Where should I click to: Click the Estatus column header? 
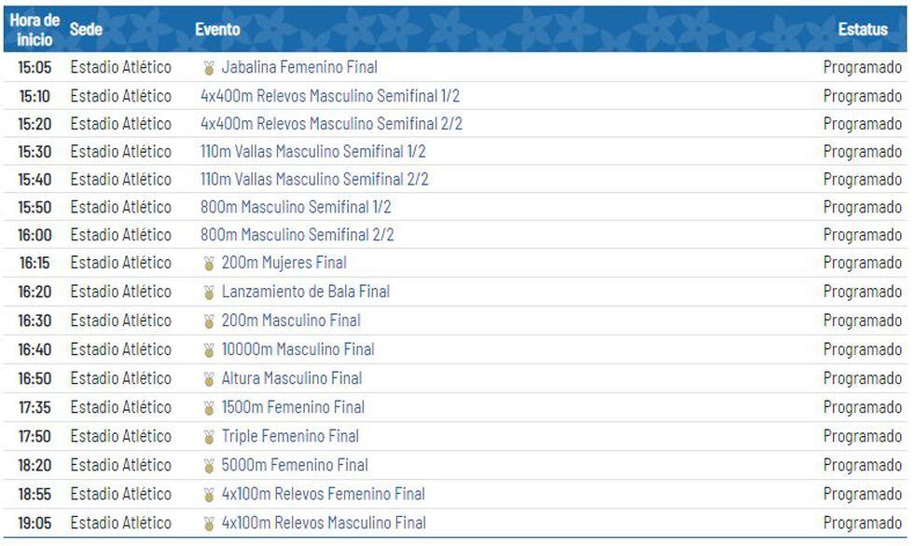click(863, 30)
